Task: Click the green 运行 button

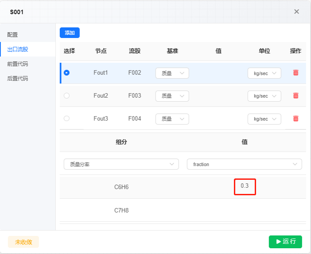Action: click(x=285, y=242)
